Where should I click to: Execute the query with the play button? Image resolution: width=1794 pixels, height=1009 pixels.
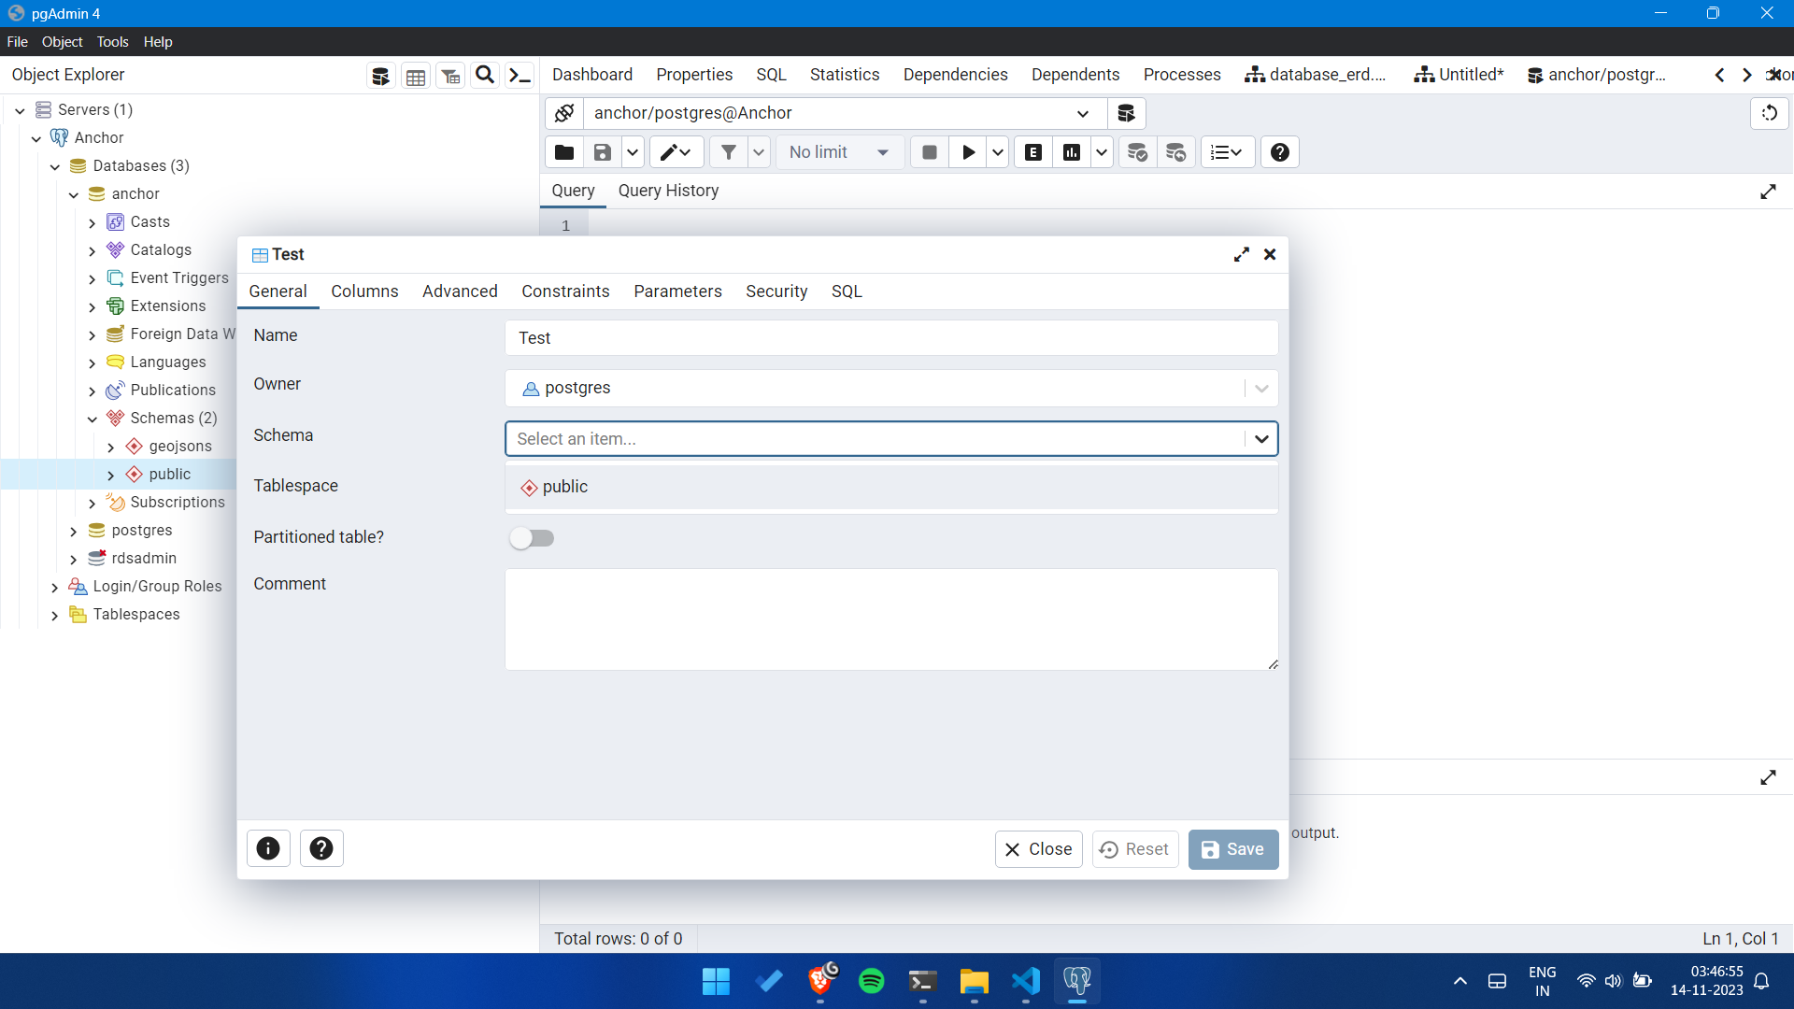[968, 151]
